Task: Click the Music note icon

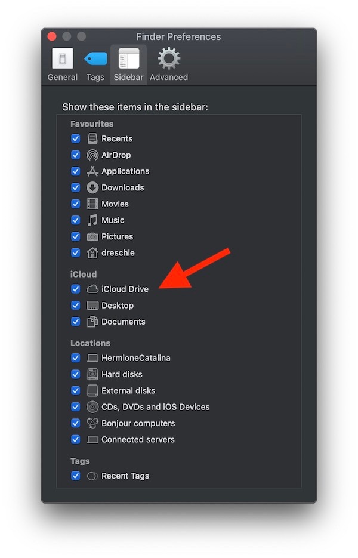Action: [92, 220]
